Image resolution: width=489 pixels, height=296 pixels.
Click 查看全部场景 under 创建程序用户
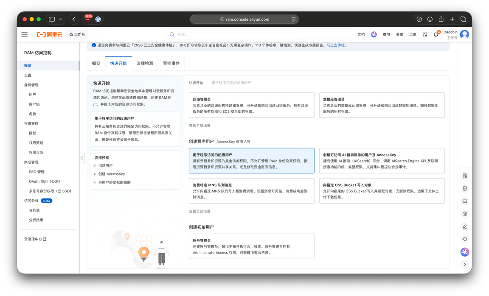click(200, 212)
